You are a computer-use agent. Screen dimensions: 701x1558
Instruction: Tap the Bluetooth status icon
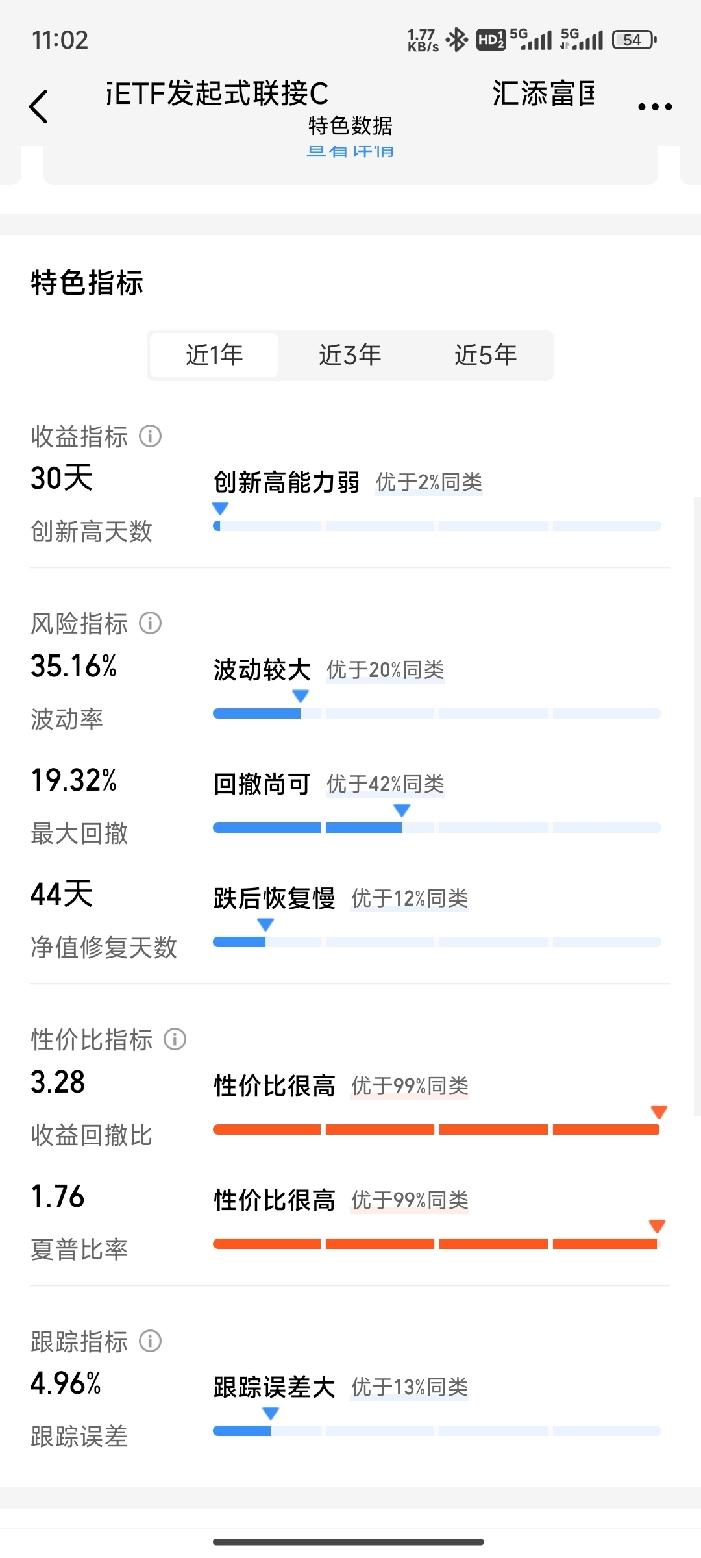(x=457, y=40)
